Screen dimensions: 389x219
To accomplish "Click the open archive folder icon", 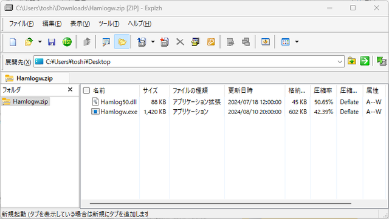I will [29, 42].
